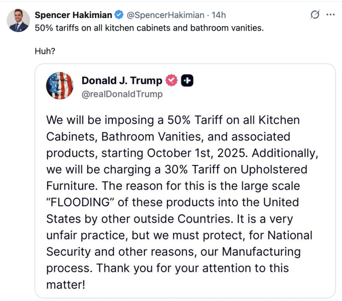The image size is (342, 301).
Task: Click the black plus badge icon
Action: [187, 80]
